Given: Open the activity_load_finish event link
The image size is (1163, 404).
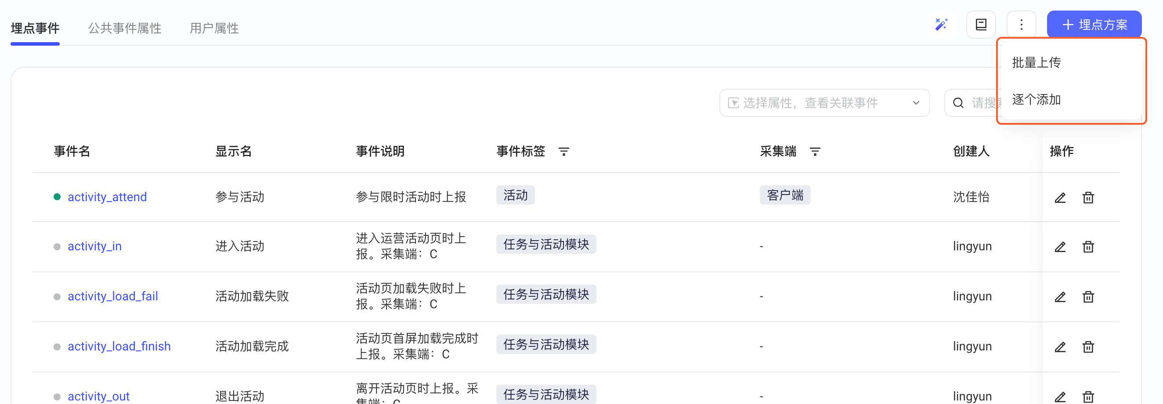Looking at the screenshot, I should point(119,346).
